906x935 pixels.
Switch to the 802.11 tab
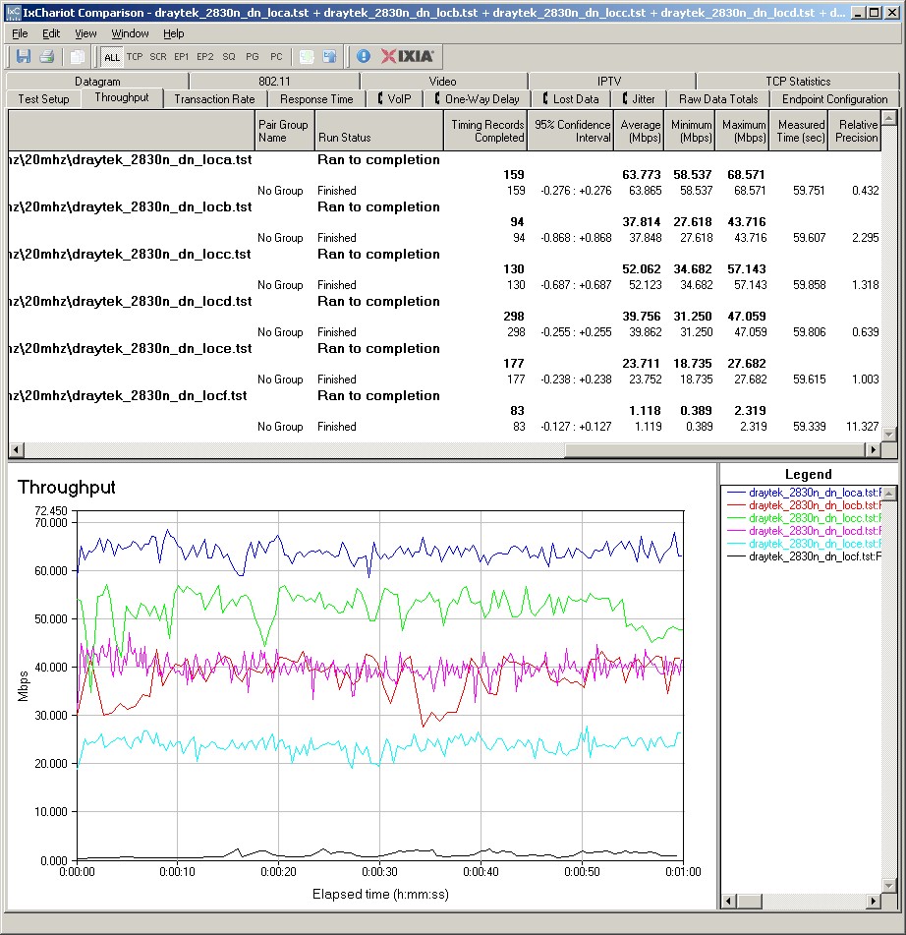tap(274, 81)
